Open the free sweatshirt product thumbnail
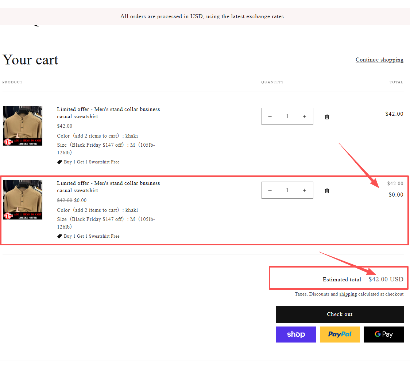This screenshot has width=410, height=372. pos(23,200)
